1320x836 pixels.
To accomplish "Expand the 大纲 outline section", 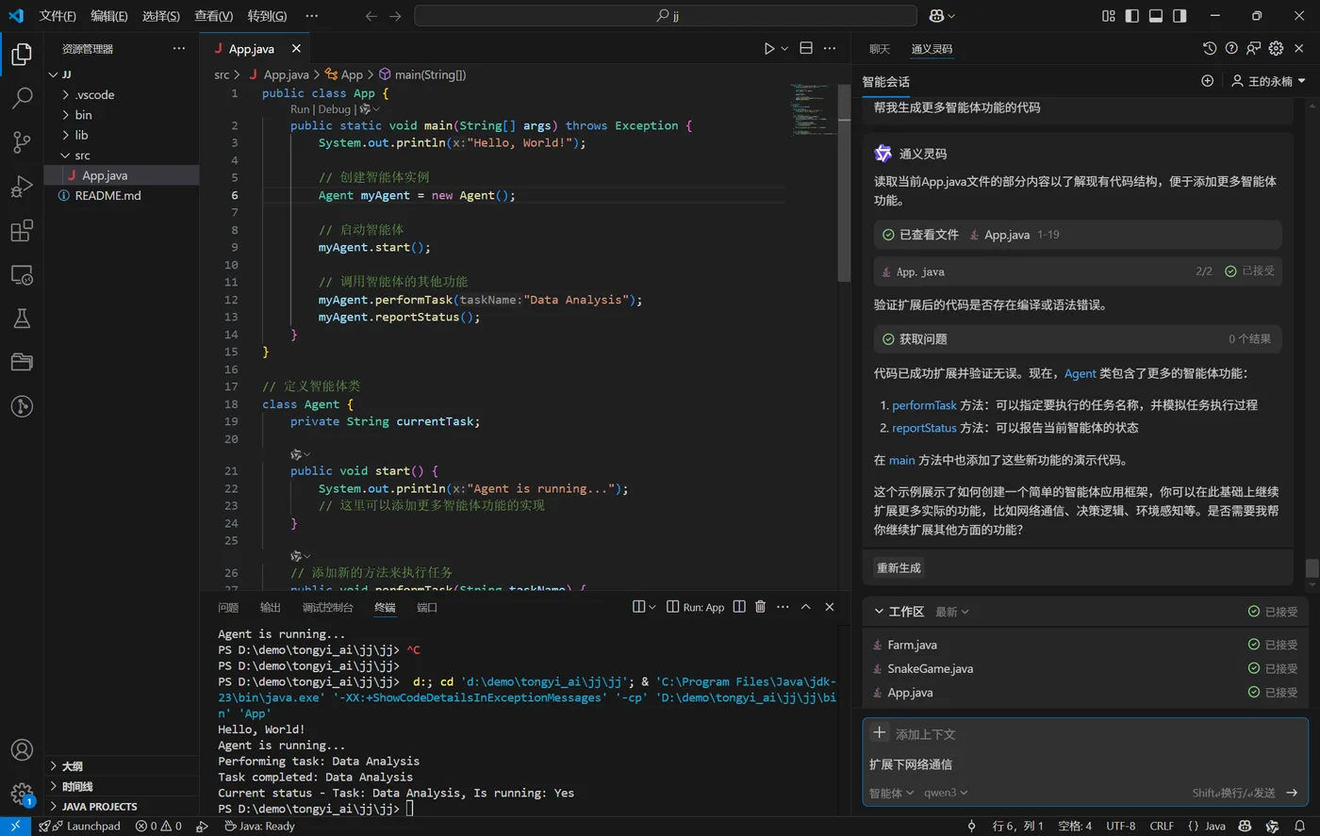I will pyautogui.click(x=122, y=766).
